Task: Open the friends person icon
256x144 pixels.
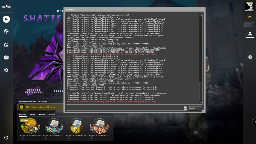Action: tap(250, 34)
